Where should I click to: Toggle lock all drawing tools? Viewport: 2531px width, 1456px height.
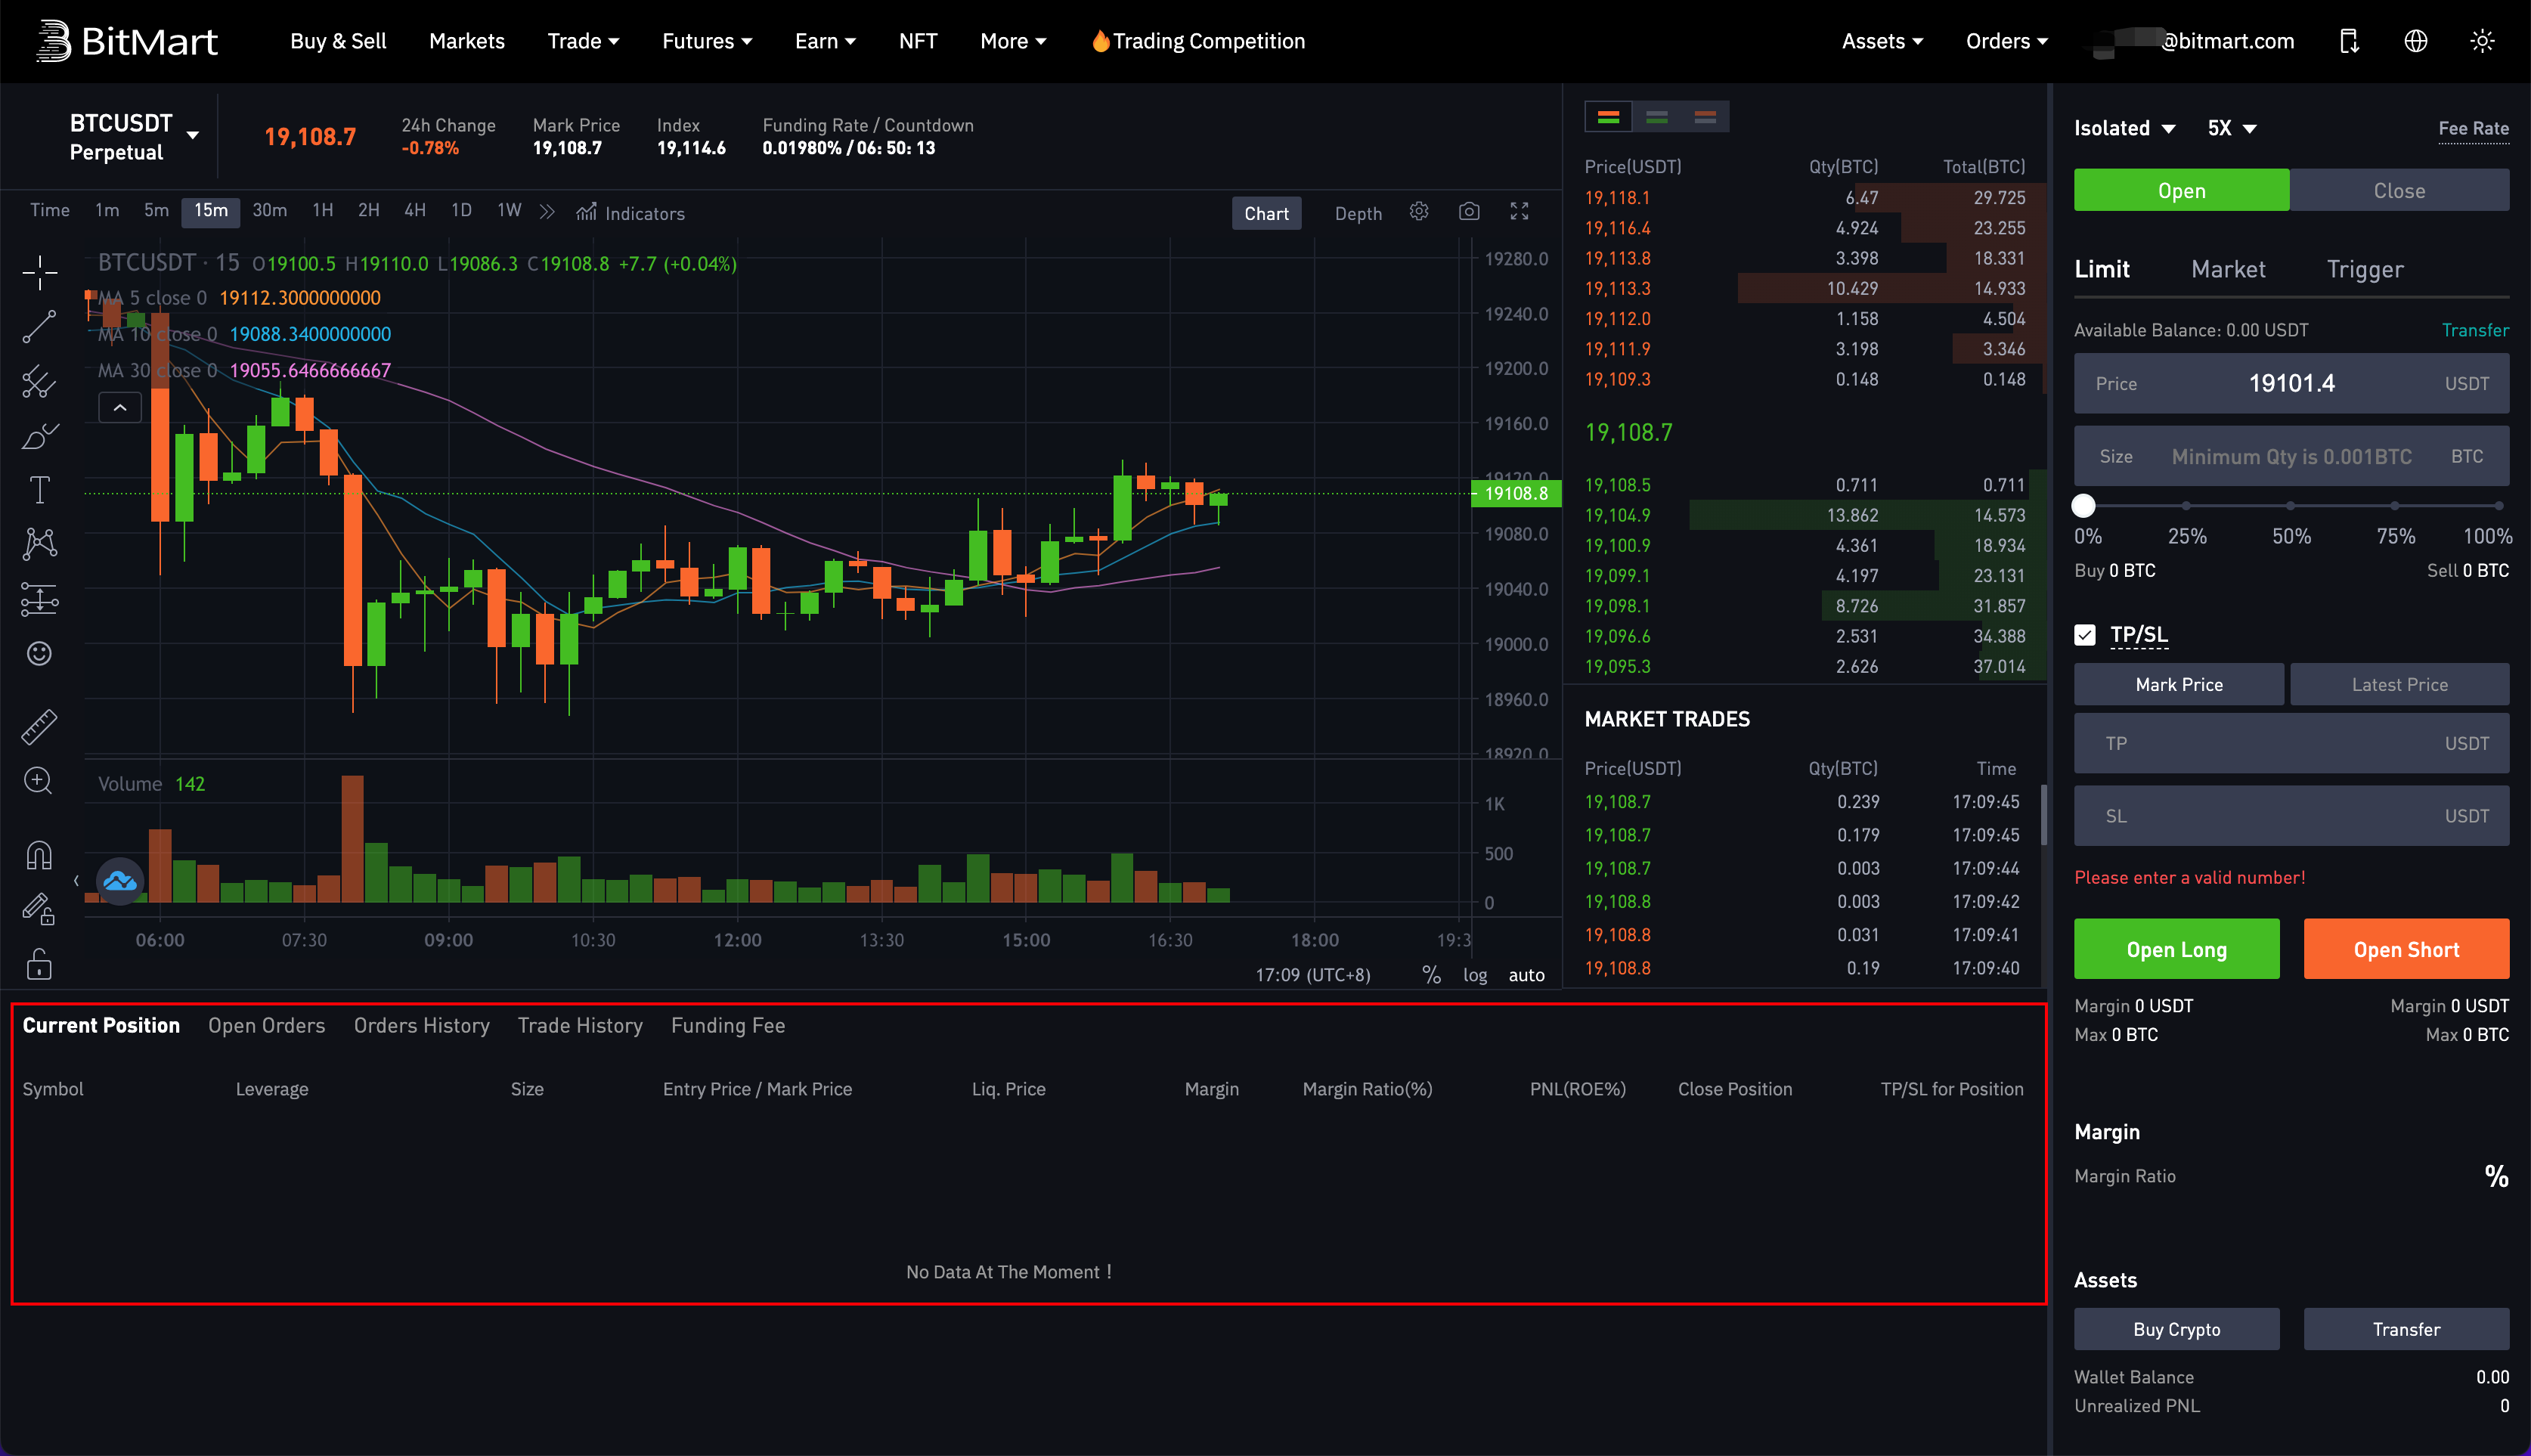point(39,964)
